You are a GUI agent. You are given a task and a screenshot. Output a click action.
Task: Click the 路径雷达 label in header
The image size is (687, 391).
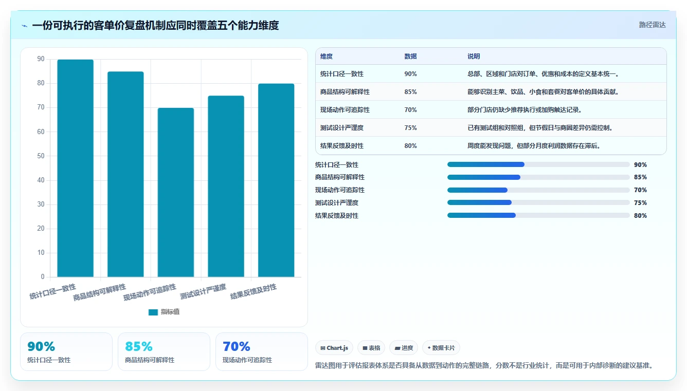click(x=652, y=25)
